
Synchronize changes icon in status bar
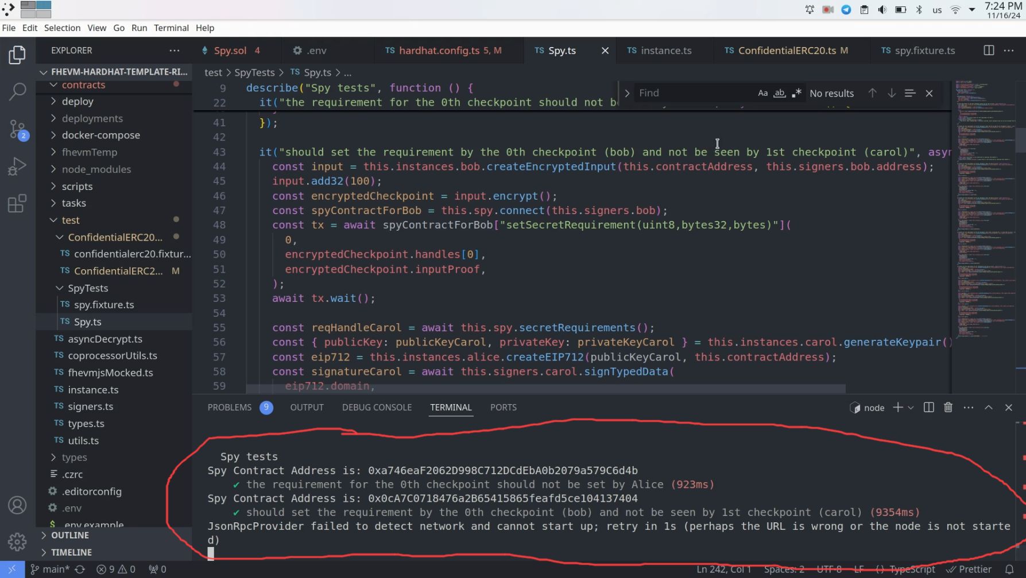tap(80, 569)
